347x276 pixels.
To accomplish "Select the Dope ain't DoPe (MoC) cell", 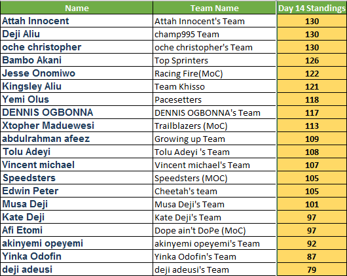I will (215, 230).
